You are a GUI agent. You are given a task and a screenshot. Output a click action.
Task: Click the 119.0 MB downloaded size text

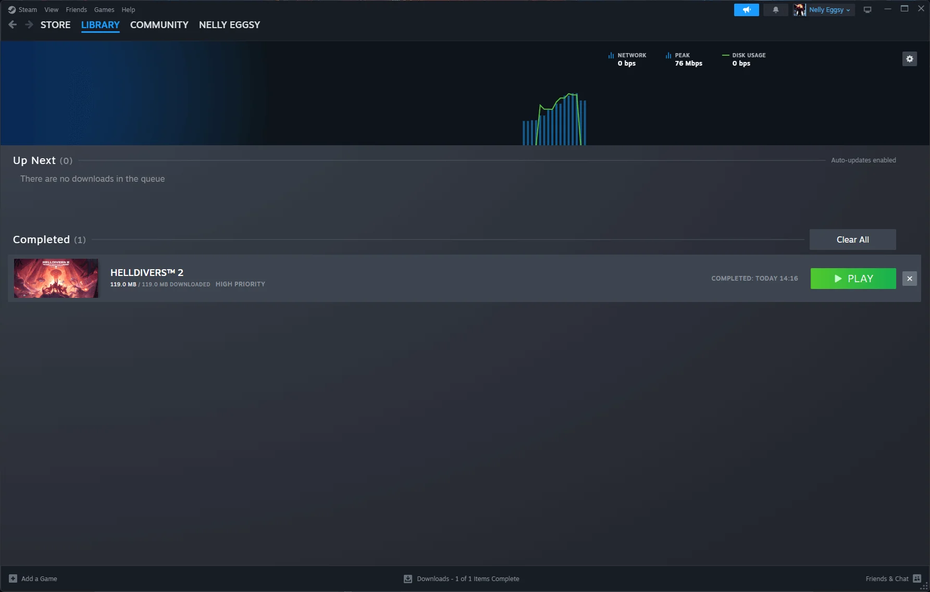tap(160, 284)
